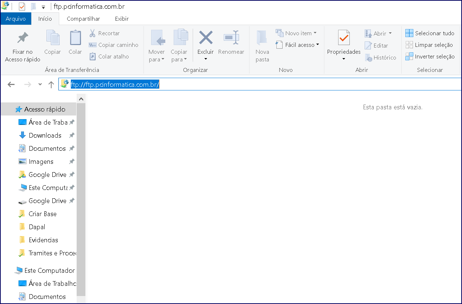
Task: Open Google Drive with yellow folder icon
Action: point(47,175)
